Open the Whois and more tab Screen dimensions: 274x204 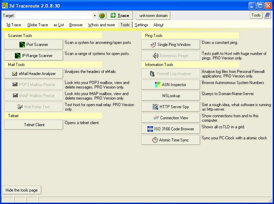click(101, 25)
